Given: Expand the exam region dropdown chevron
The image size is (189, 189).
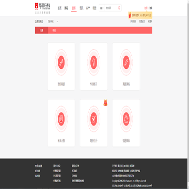Looking at the screenshot, I should point(57,22).
